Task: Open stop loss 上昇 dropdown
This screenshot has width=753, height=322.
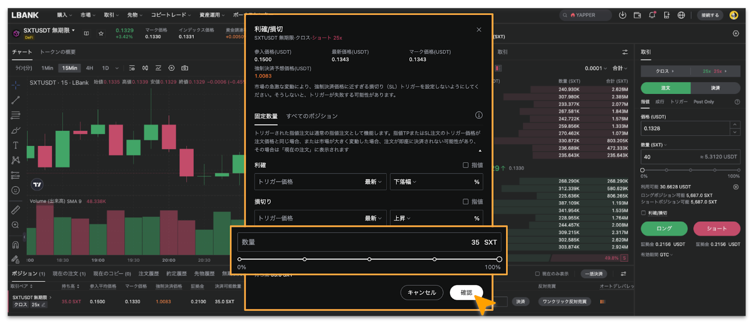Action: 402,219
